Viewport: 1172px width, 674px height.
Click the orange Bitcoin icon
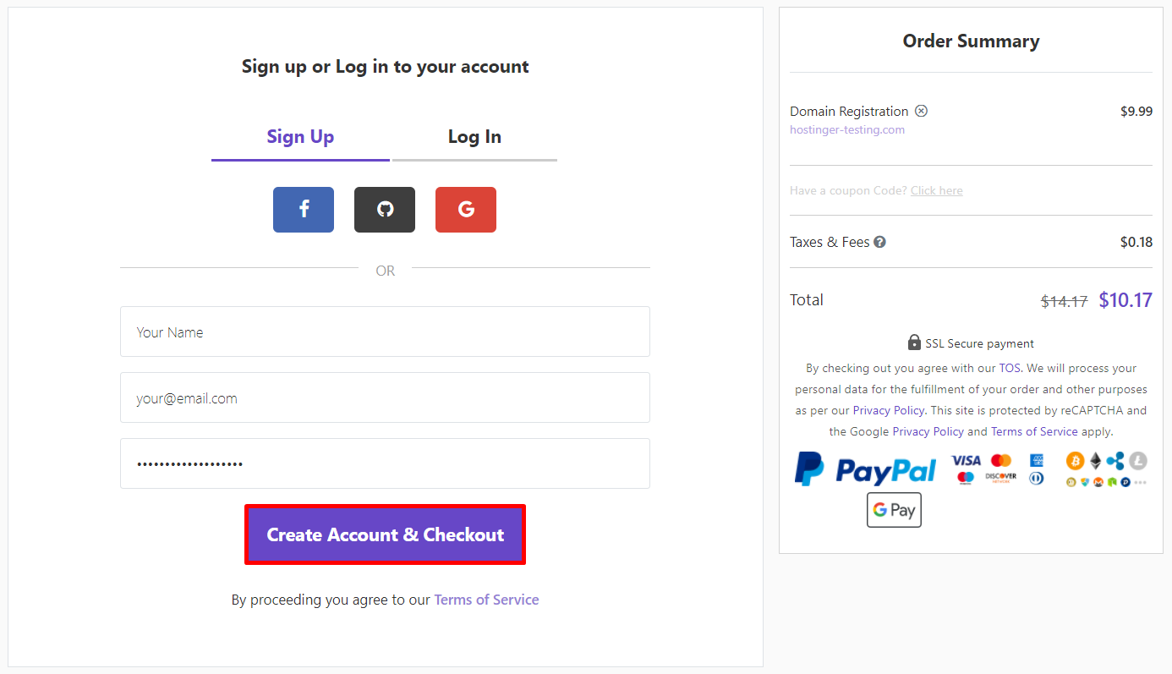(1075, 460)
